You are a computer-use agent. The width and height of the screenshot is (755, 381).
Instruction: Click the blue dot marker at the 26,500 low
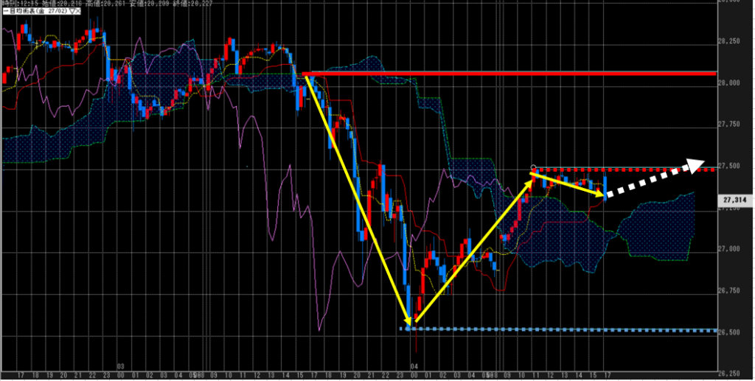click(408, 327)
